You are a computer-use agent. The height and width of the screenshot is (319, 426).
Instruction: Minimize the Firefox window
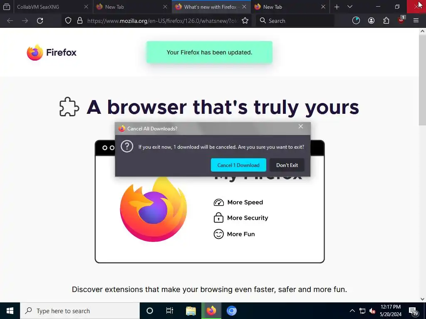pos(378,7)
